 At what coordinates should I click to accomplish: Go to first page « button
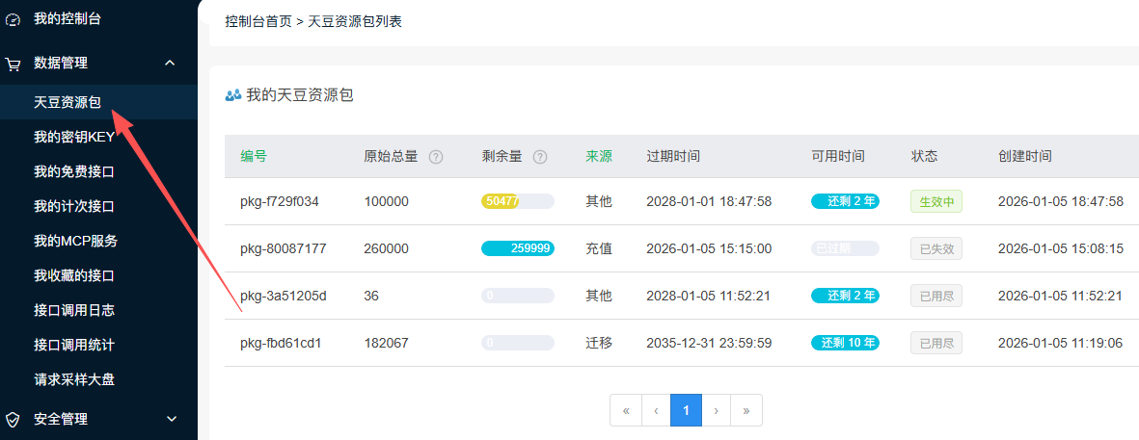625,410
